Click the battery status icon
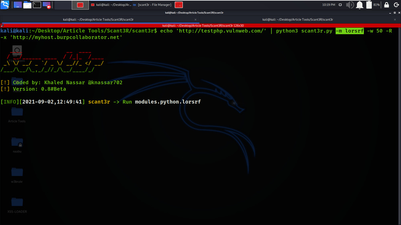 tap(369, 5)
